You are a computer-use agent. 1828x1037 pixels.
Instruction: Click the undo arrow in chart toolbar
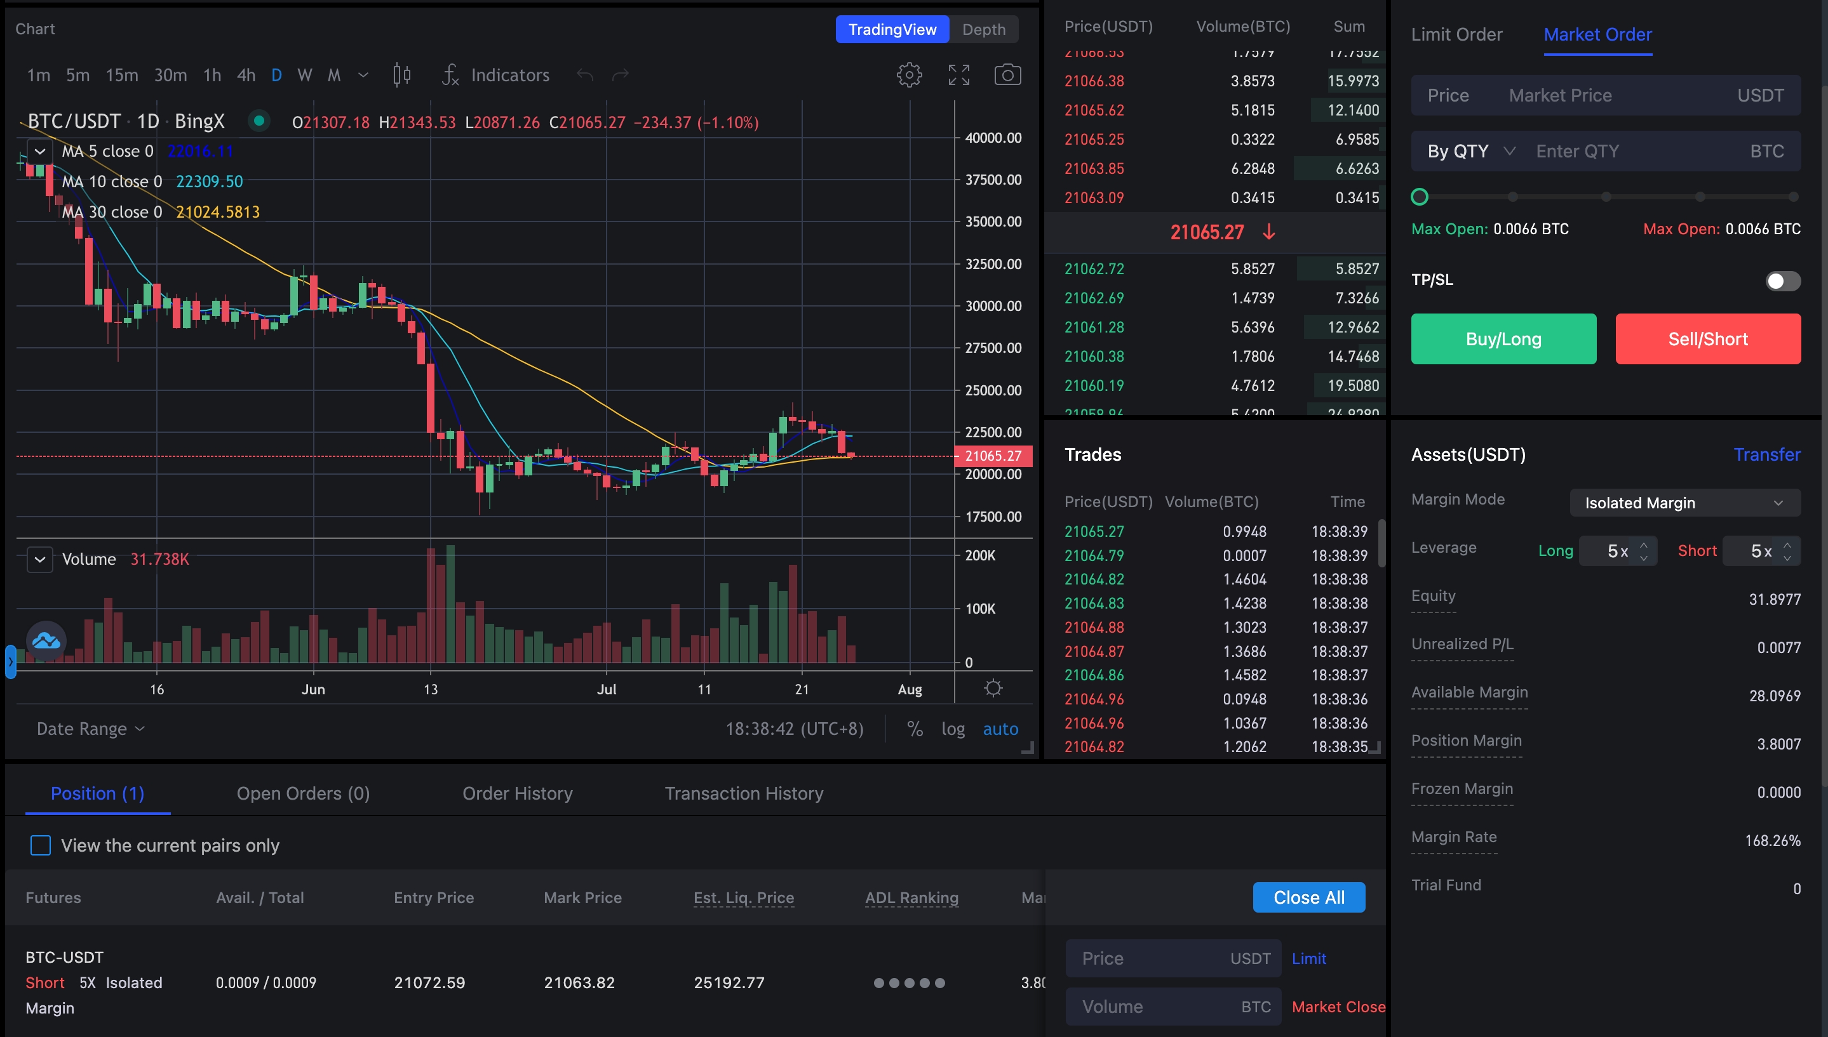point(584,75)
